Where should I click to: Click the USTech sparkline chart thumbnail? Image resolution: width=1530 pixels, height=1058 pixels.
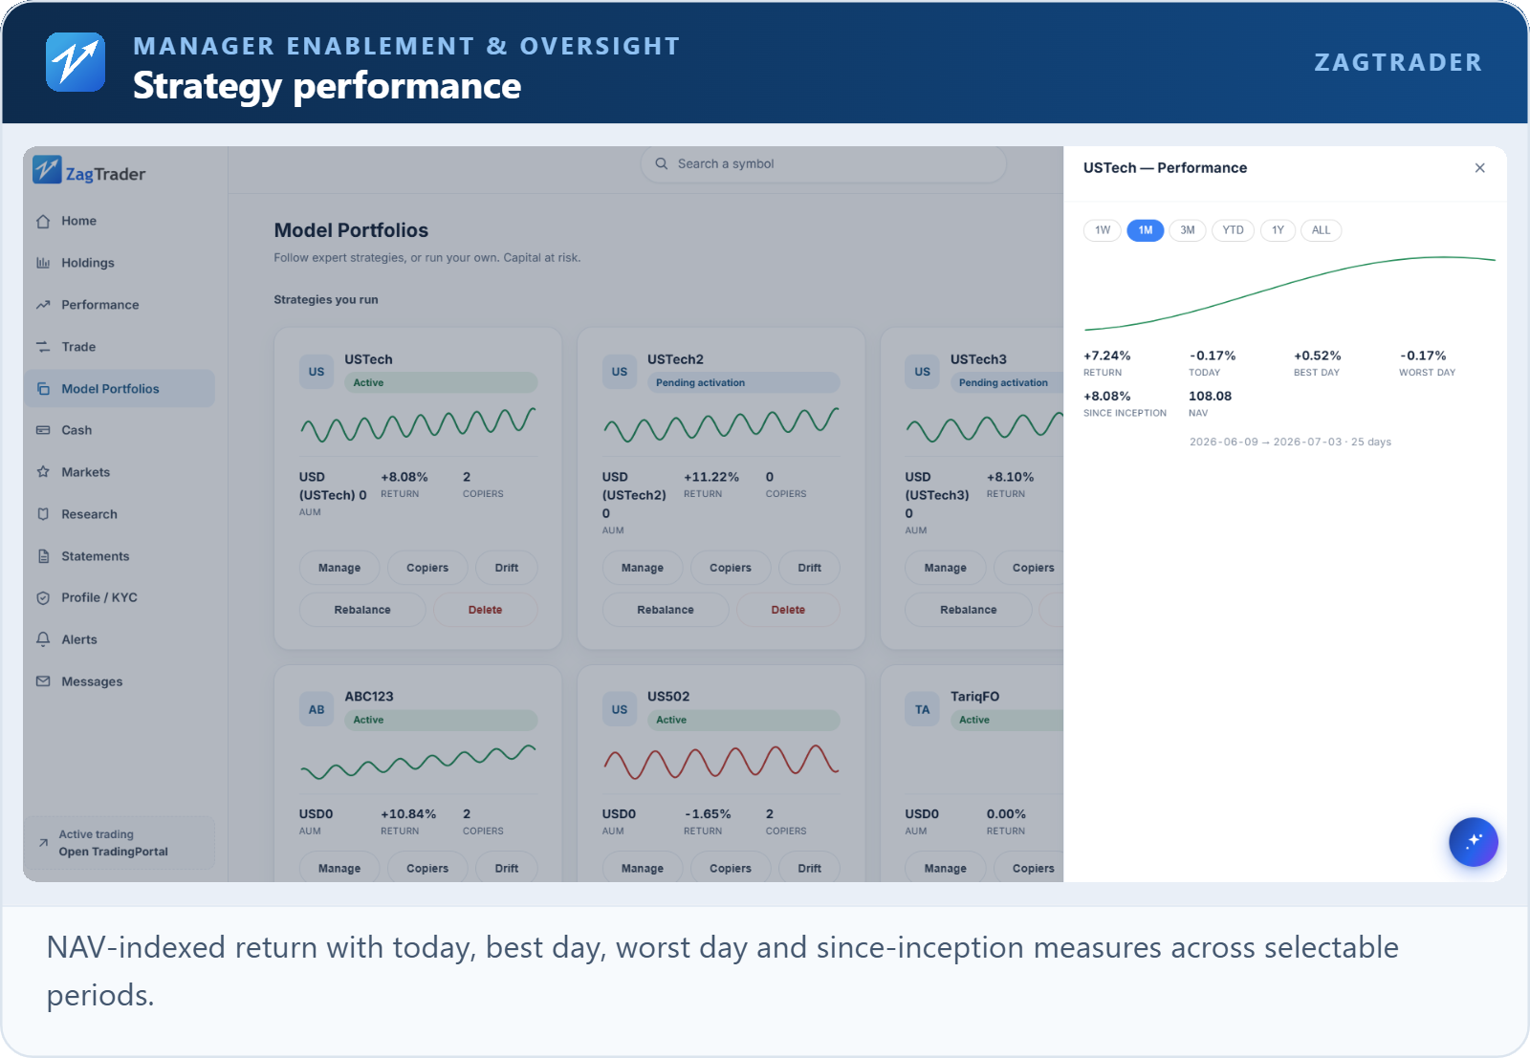tap(418, 424)
